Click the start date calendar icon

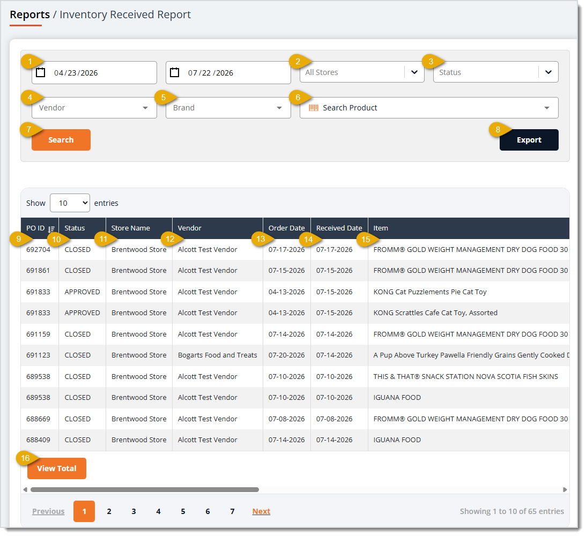pos(41,72)
